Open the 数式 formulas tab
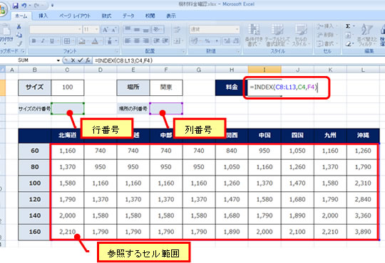 pyautogui.click(x=106, y=16)
